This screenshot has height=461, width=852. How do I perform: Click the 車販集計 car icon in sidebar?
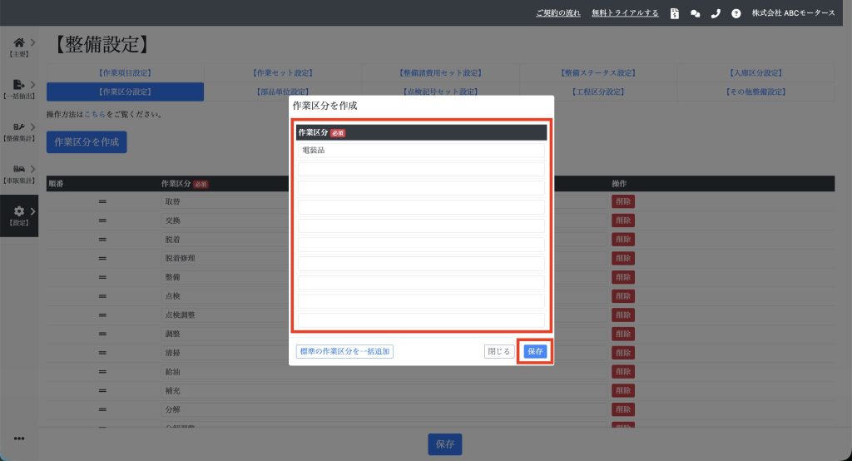pos(19,169)
